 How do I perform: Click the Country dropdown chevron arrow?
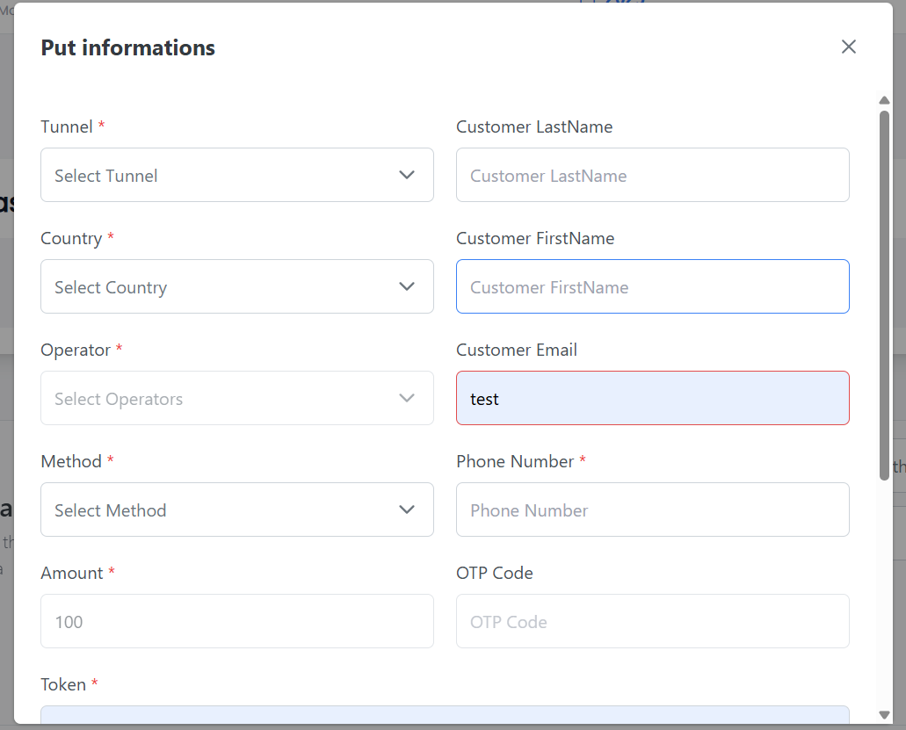407,286
